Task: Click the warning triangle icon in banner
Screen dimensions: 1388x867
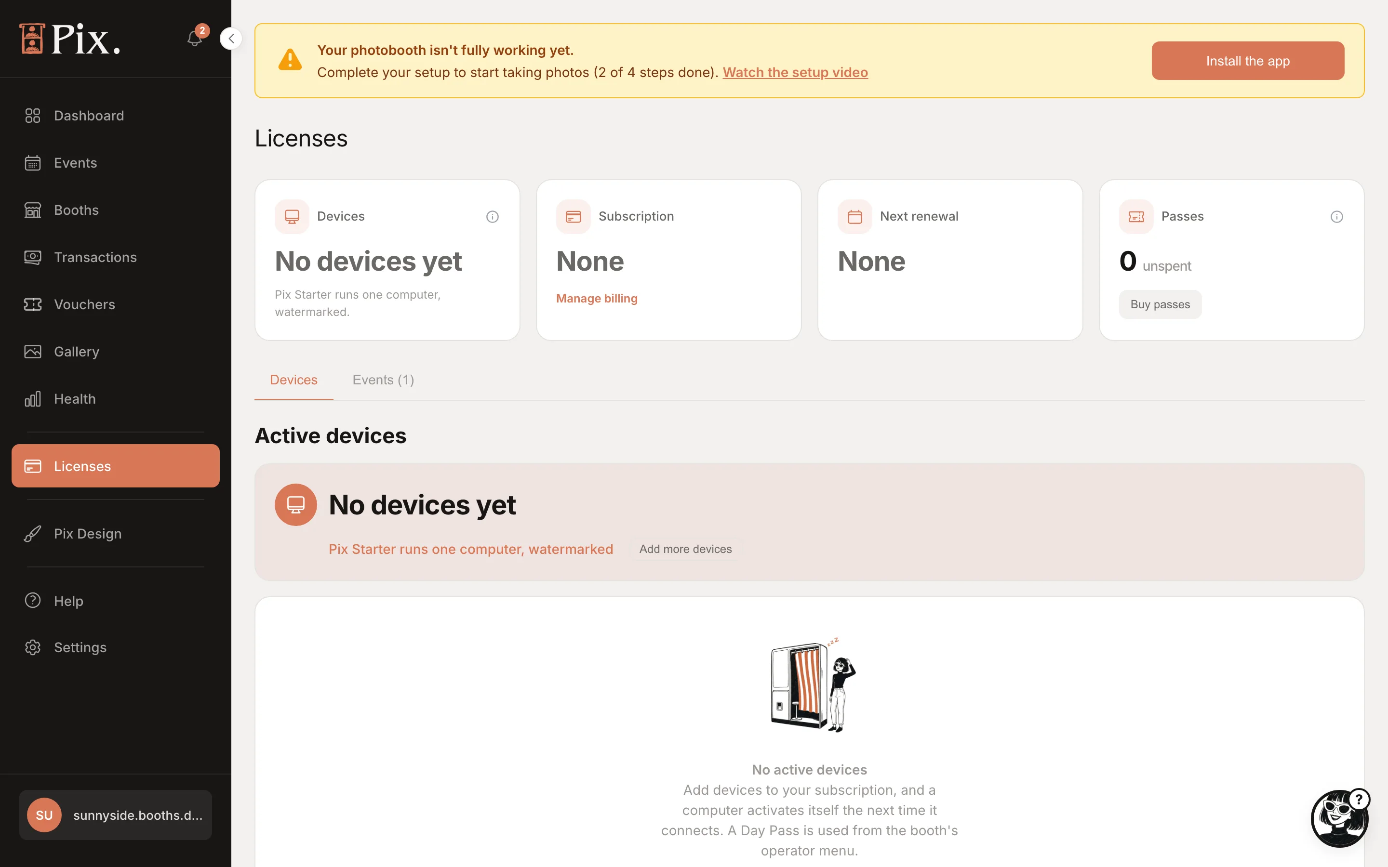Action: (x=290, y=59)
